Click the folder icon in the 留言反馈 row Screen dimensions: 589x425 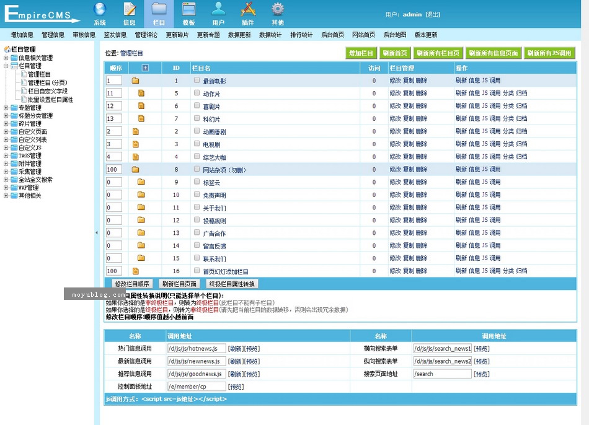click(x=141, y=245)
